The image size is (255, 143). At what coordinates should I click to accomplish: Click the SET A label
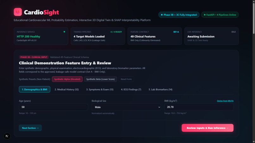point(176,32)
